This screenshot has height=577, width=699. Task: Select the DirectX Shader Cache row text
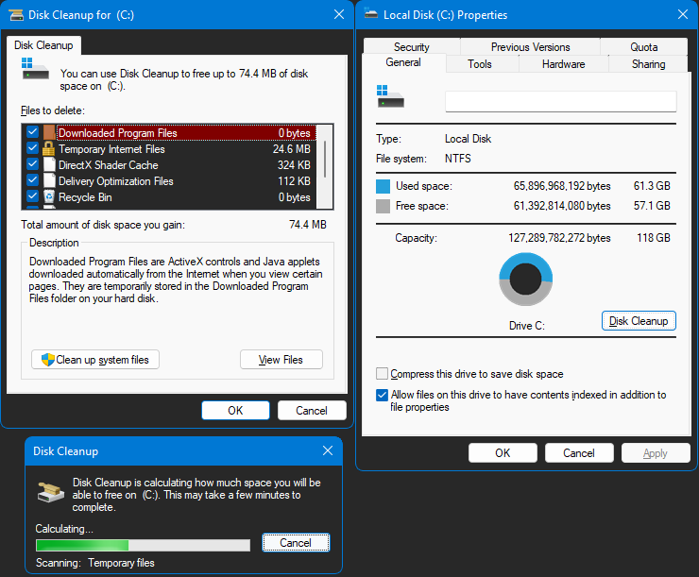[109, 165]
